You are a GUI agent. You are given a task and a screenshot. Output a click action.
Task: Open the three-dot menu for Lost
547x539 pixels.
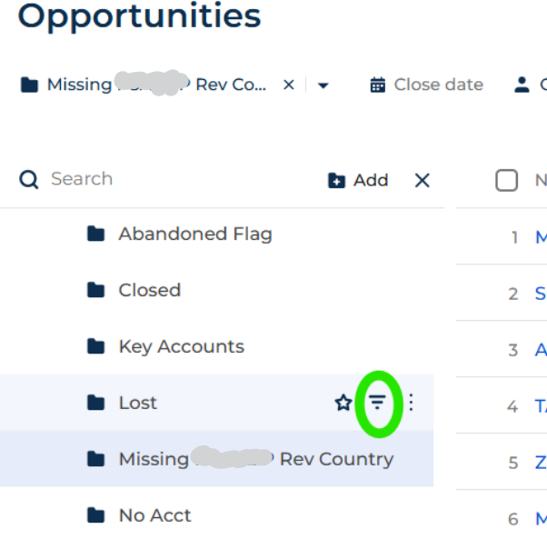click(x=411, y=403)
